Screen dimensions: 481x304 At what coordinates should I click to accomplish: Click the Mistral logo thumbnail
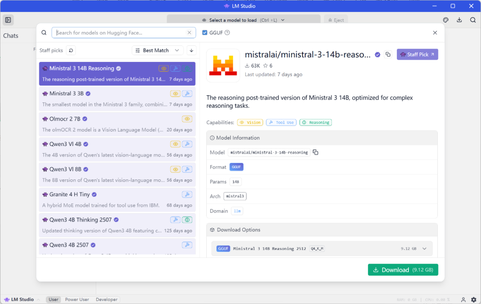point(223,65)
